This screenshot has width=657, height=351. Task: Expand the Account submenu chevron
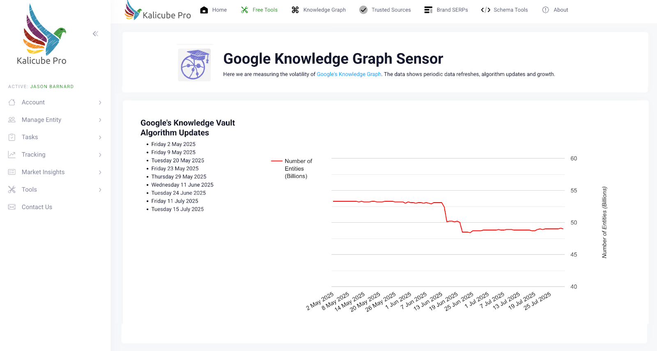click(100, 103)
